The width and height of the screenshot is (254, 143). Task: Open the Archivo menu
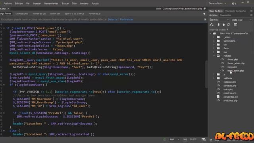click(x=8, y=4)
